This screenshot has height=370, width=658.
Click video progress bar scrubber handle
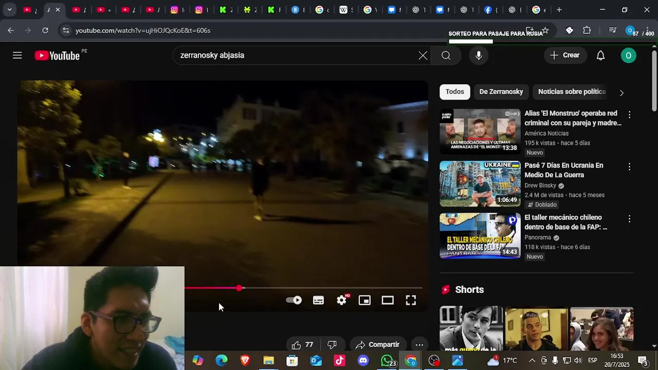(x=240, y=288)
